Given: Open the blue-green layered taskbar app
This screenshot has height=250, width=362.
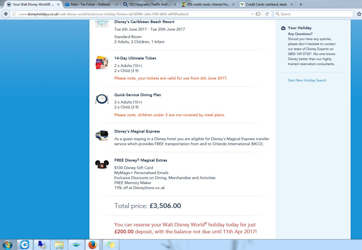Looking at the screenshot, I should (x=76, y=245).
